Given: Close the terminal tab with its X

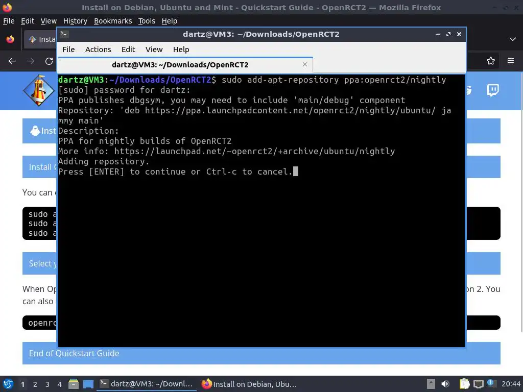Looking at the screenshot, I should pyautogui.click(x=305, y=64).
